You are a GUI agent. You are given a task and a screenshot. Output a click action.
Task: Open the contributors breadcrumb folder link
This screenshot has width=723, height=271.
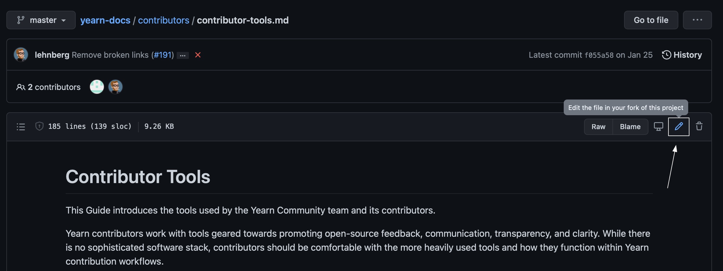pyautogui.click(x=164, y=20)
